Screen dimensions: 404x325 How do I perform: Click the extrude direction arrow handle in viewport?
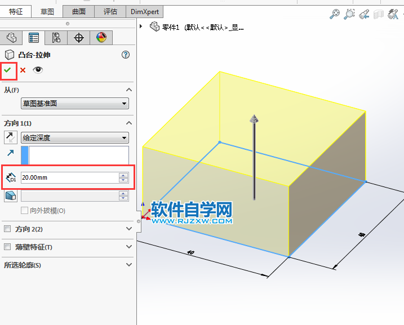click(254, 119)
